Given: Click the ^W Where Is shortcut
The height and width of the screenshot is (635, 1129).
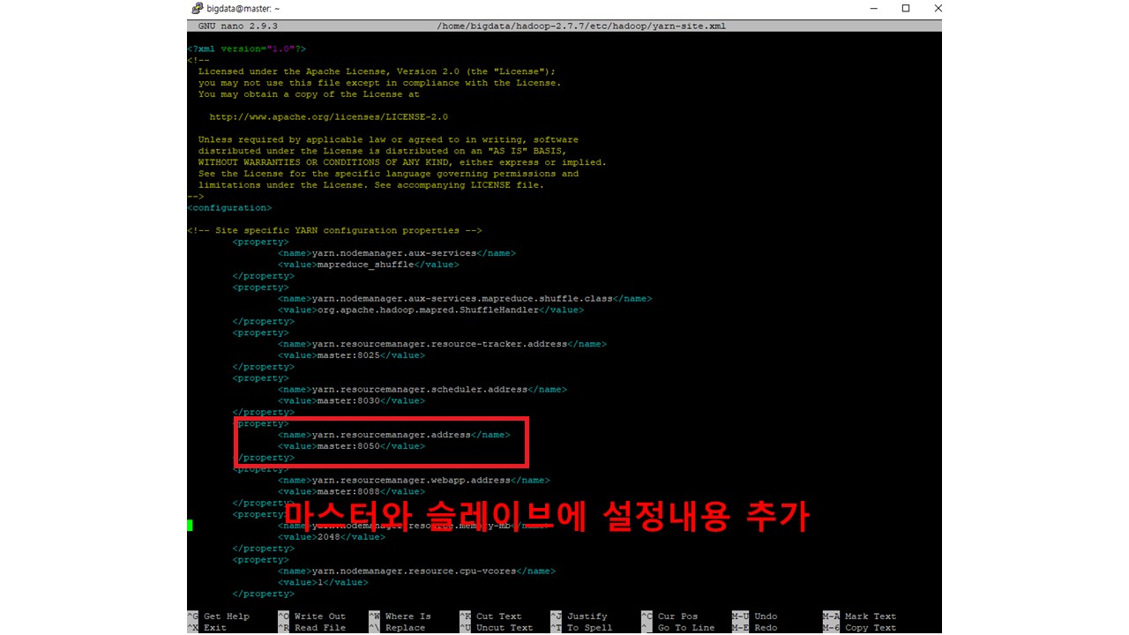Looking at the screenshot, I should (x=400, y=616).
